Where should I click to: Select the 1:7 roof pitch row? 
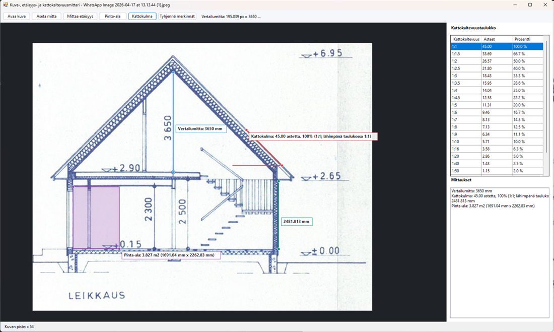point(497,119)
